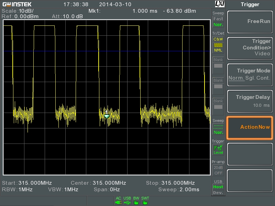Click the blue video trigger level line

point(107,51)
